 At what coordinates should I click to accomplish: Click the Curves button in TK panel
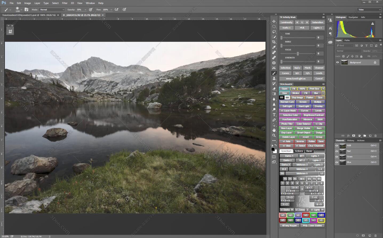[285, 73]
